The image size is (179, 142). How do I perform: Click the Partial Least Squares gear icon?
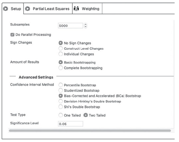(28, 9)
